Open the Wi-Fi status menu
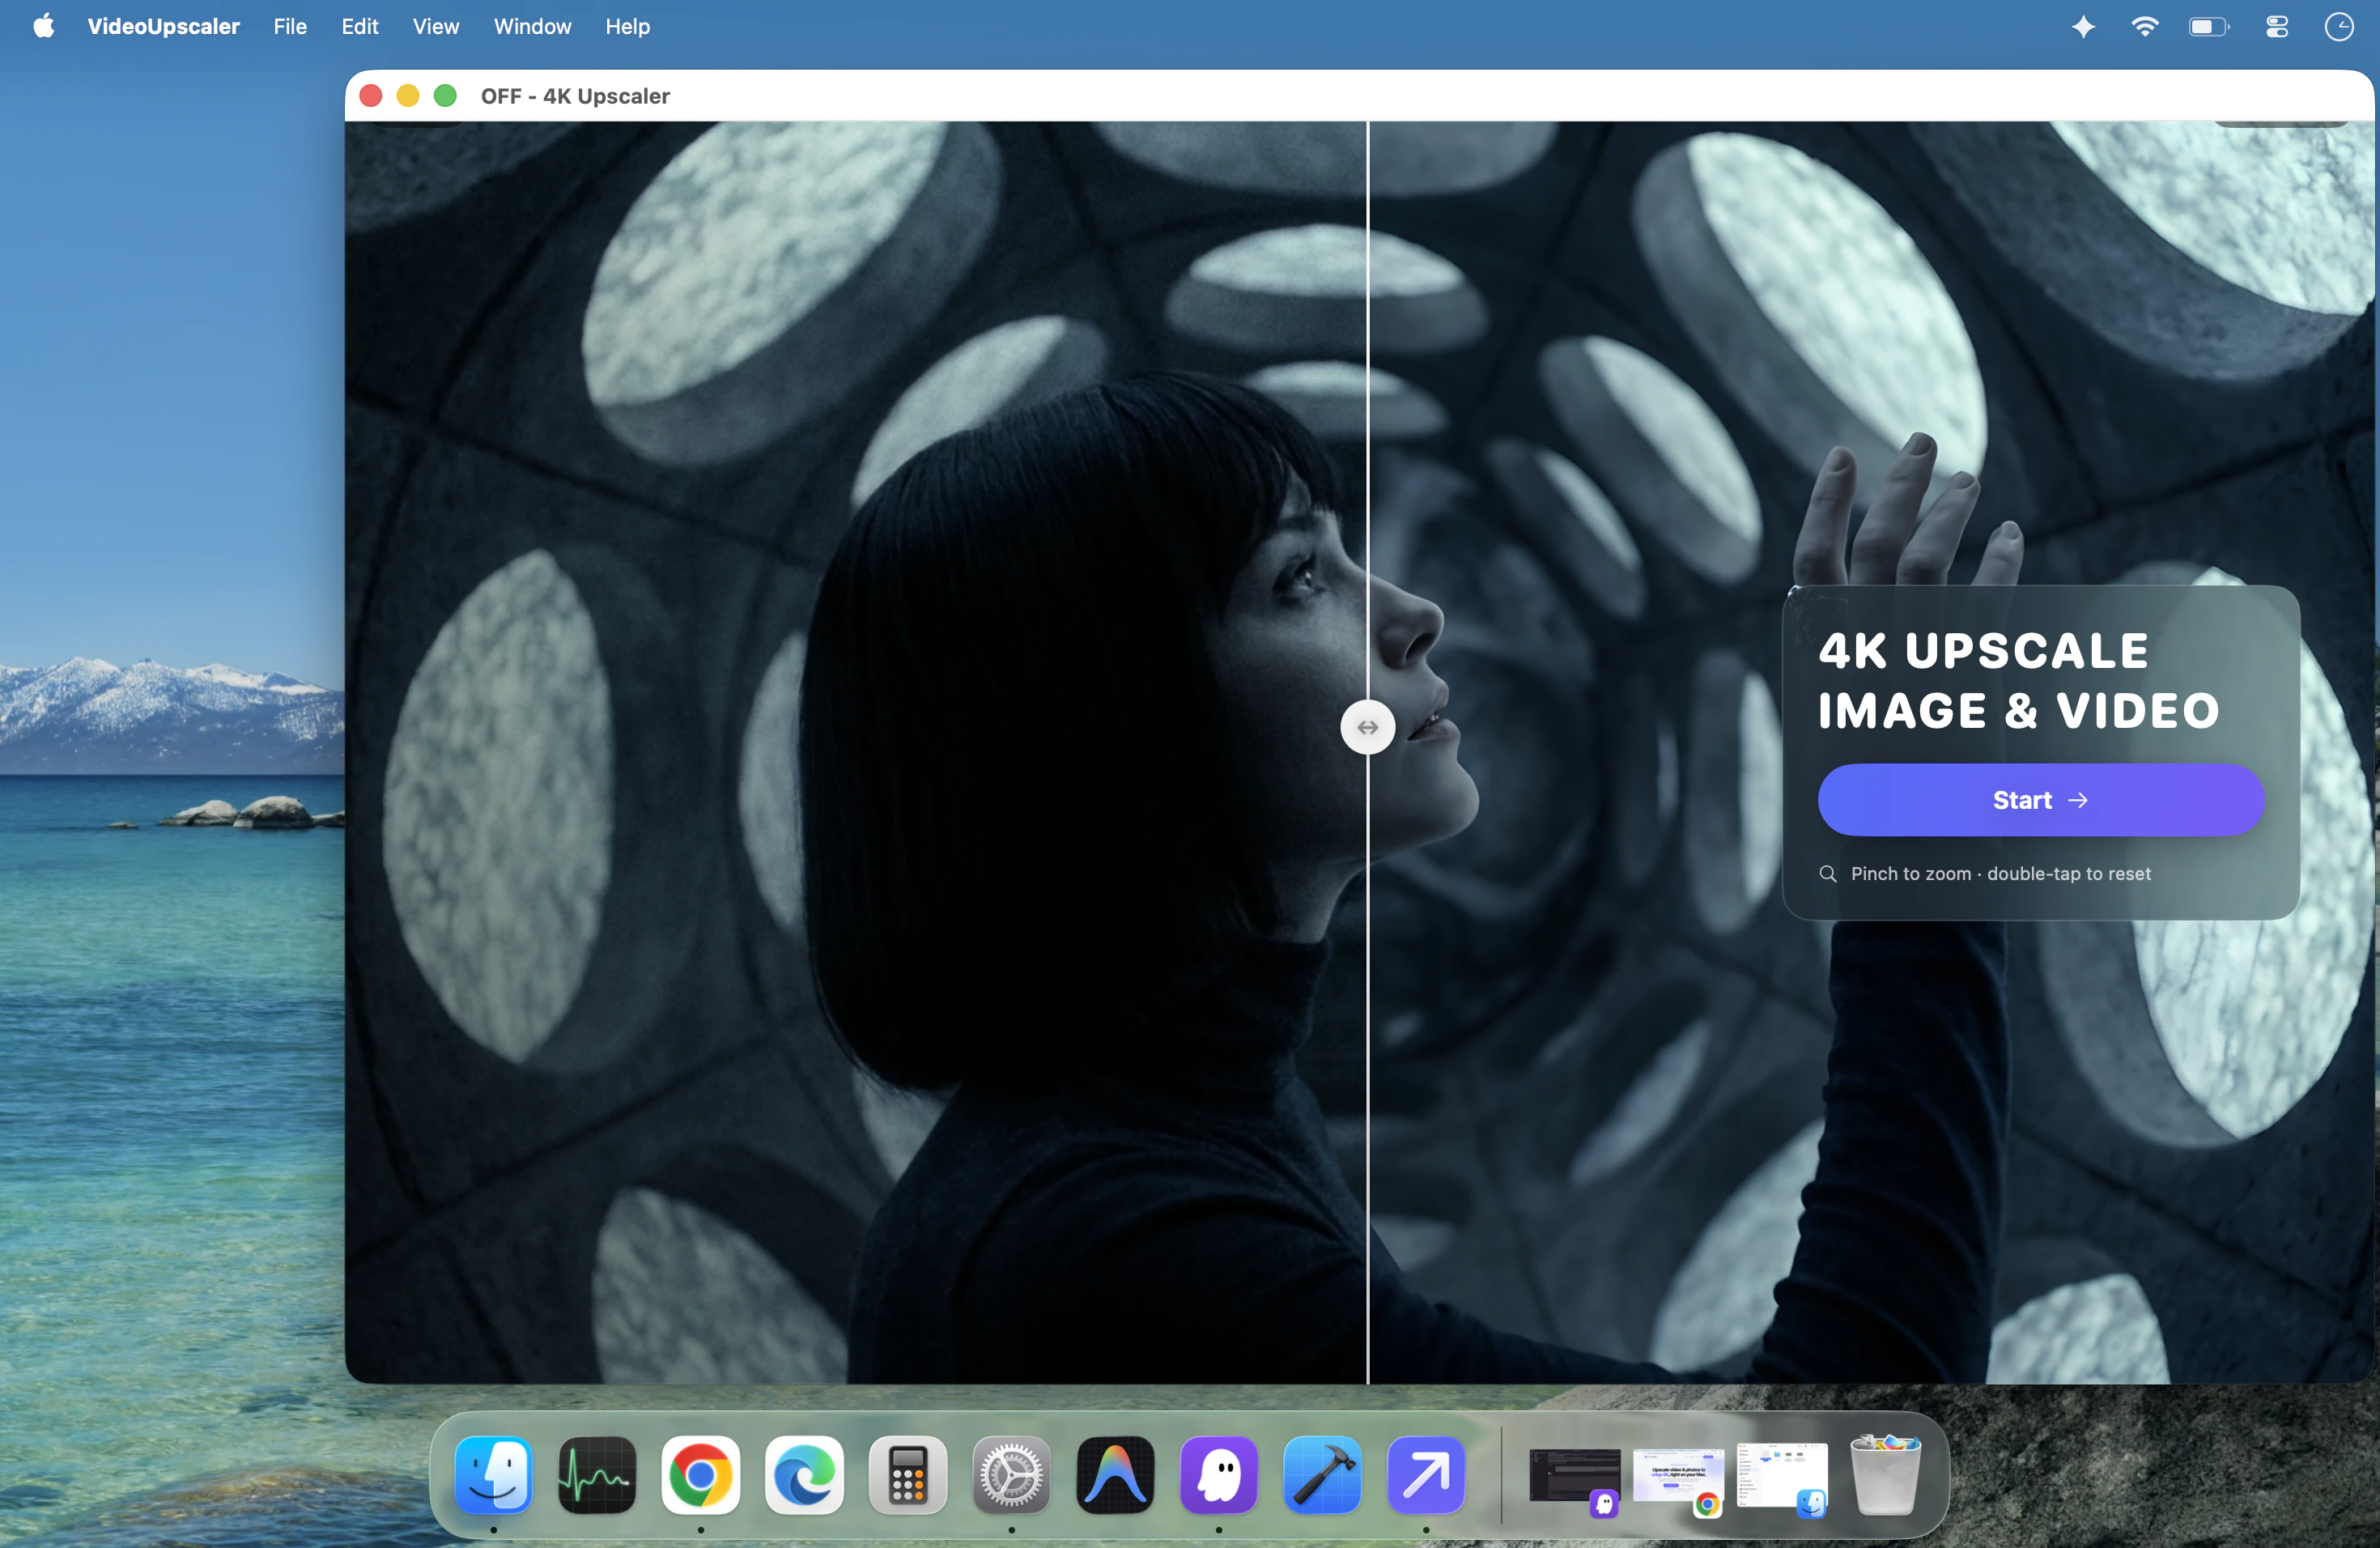Image resolution: width=2380 pixels, height=1548 pixels. click(x=2144, y=27)
